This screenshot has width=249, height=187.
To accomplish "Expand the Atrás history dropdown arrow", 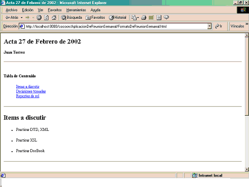I will (x=22, y=18).
